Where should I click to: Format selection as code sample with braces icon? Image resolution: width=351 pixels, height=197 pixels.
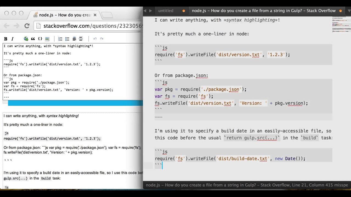pyautogui.click(x=40, y=39)
